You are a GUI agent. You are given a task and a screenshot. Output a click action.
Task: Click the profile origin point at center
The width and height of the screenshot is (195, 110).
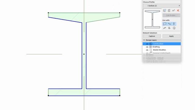(84, 54)
